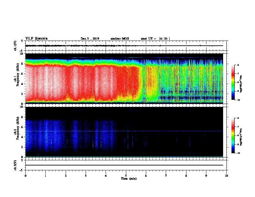Image resolution: width=255 pixels, height=197 pixels.
Task: Click the time axis tick label "2"
Action: tap(66, 176)
